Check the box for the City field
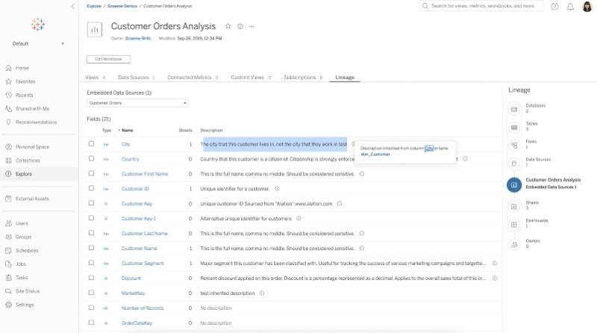 click(x=91, y=144)
